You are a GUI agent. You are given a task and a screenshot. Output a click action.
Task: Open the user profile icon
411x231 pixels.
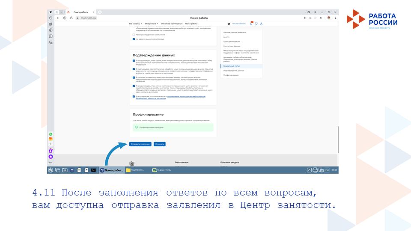pyautogui.click(x=261, y=24)
